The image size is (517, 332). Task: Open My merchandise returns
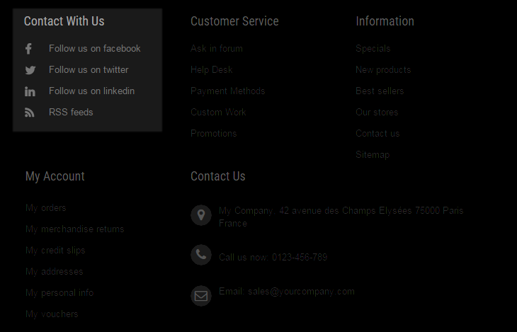75,229
